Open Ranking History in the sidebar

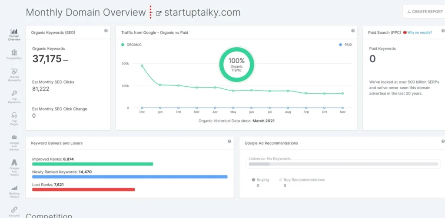(14, 191)
